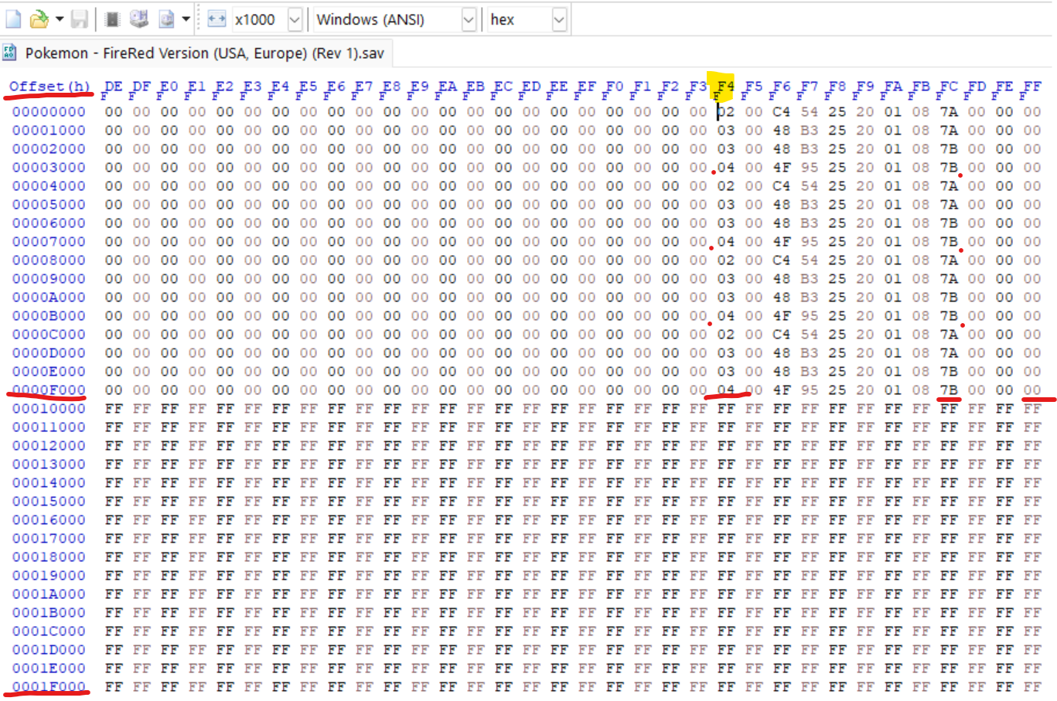Click the 0000F000 offset row label

click(49, 390)
